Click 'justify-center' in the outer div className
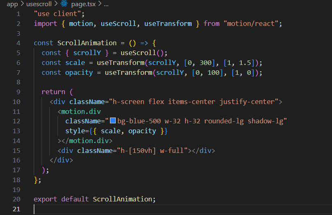The width and height of the screenshot is (332, 215). click(247, 102)
